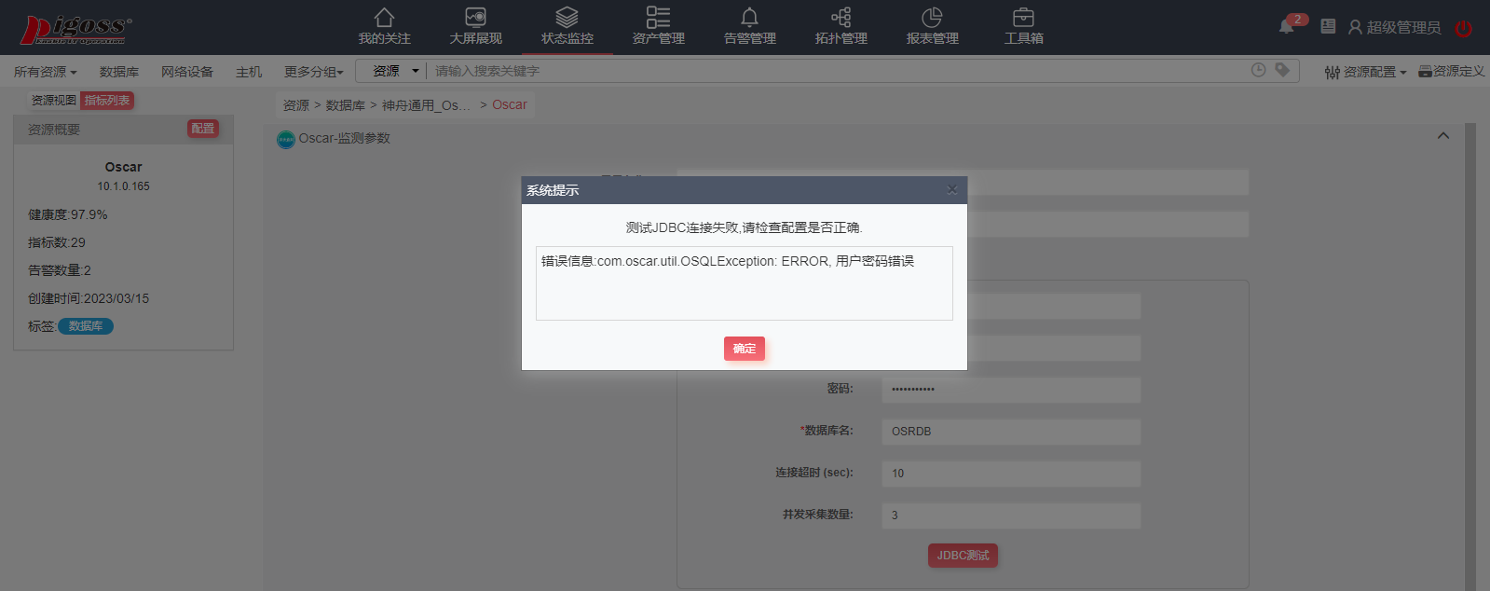The image size is (1490, 591).
Task: Click the IP address 10.1.0.165
Action: point(123,186)
